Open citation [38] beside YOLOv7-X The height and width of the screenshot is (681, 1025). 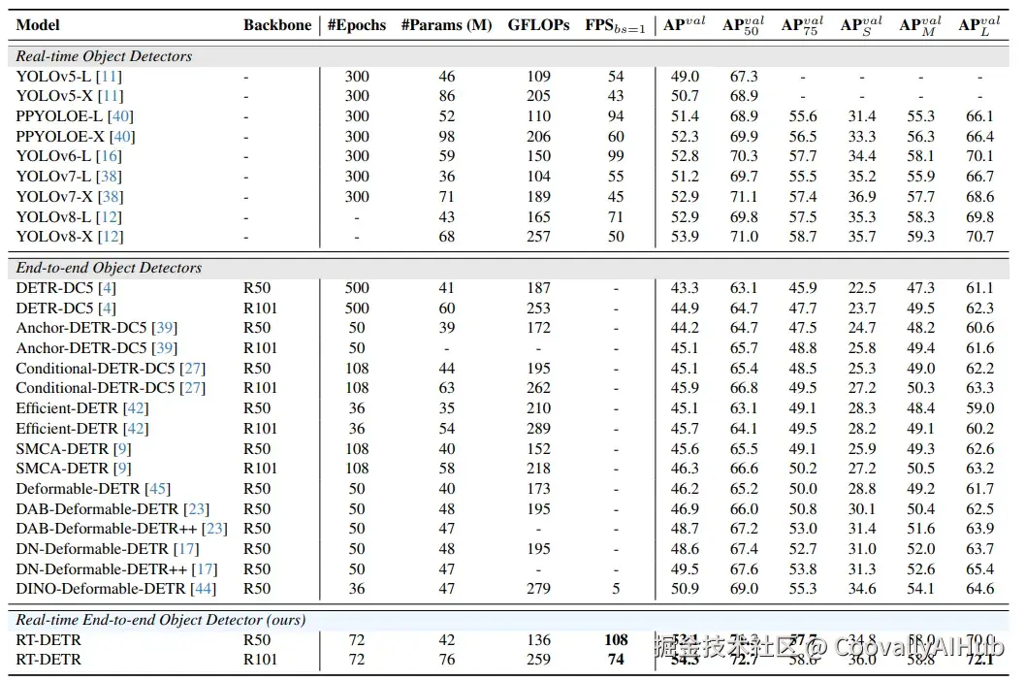tap(111, 197)
